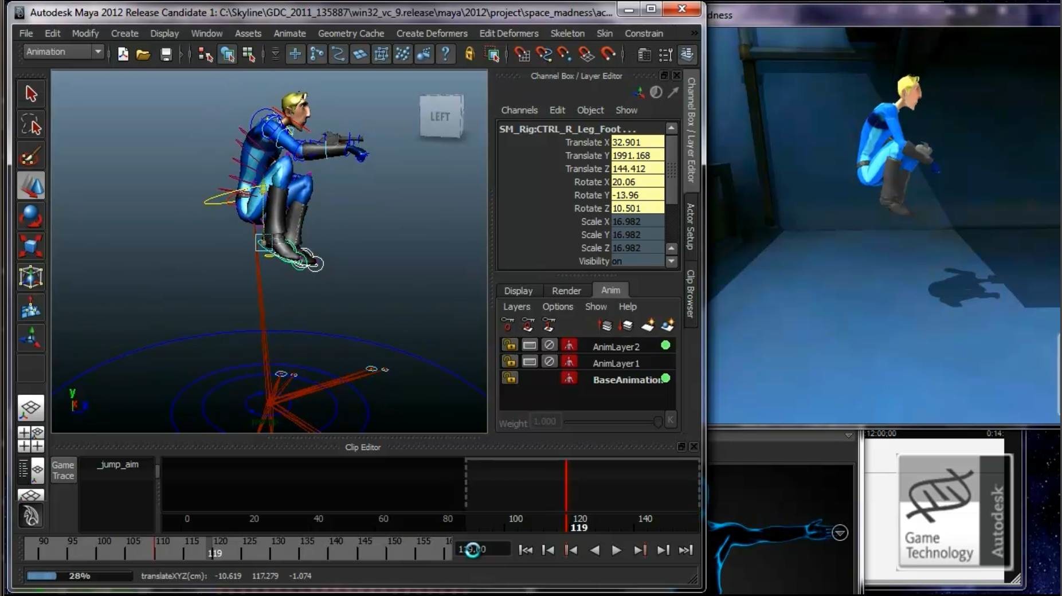Screen dimensions: 1062x596
Task: Click Select by object type icon
Action: coord(228,54)
